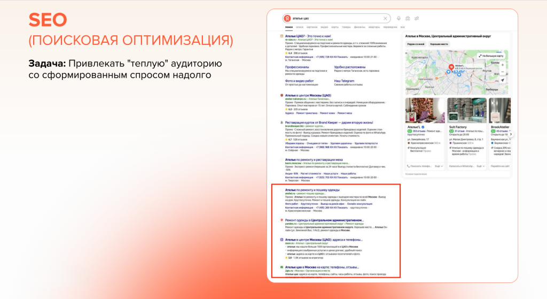
Task: Open 'Ателье по ремонту и реставрации меха' result
Action: (314, 159)
